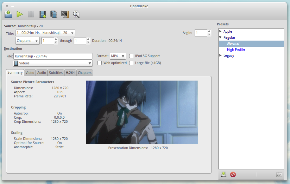The width and height of the screenshot is (290, 184).
Task: Focus the start chapter number field
Action: (48, 41)
